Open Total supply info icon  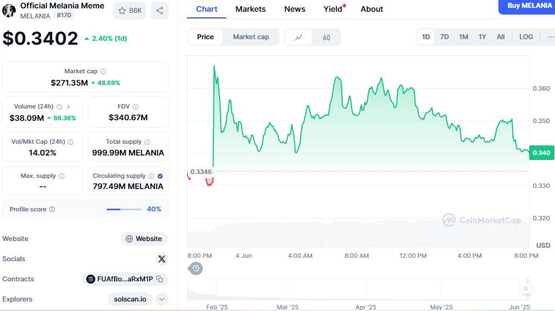coord(147,142)
